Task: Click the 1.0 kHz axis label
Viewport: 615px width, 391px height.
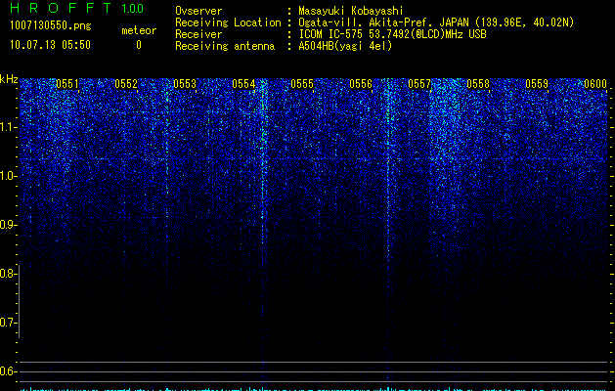Action: click(x=8, y=176)
